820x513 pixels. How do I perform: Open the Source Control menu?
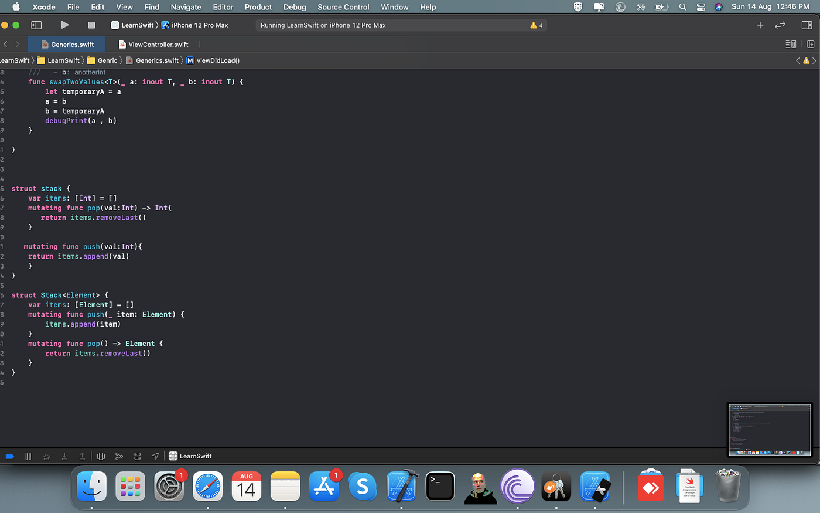click(x=343, y=7)
